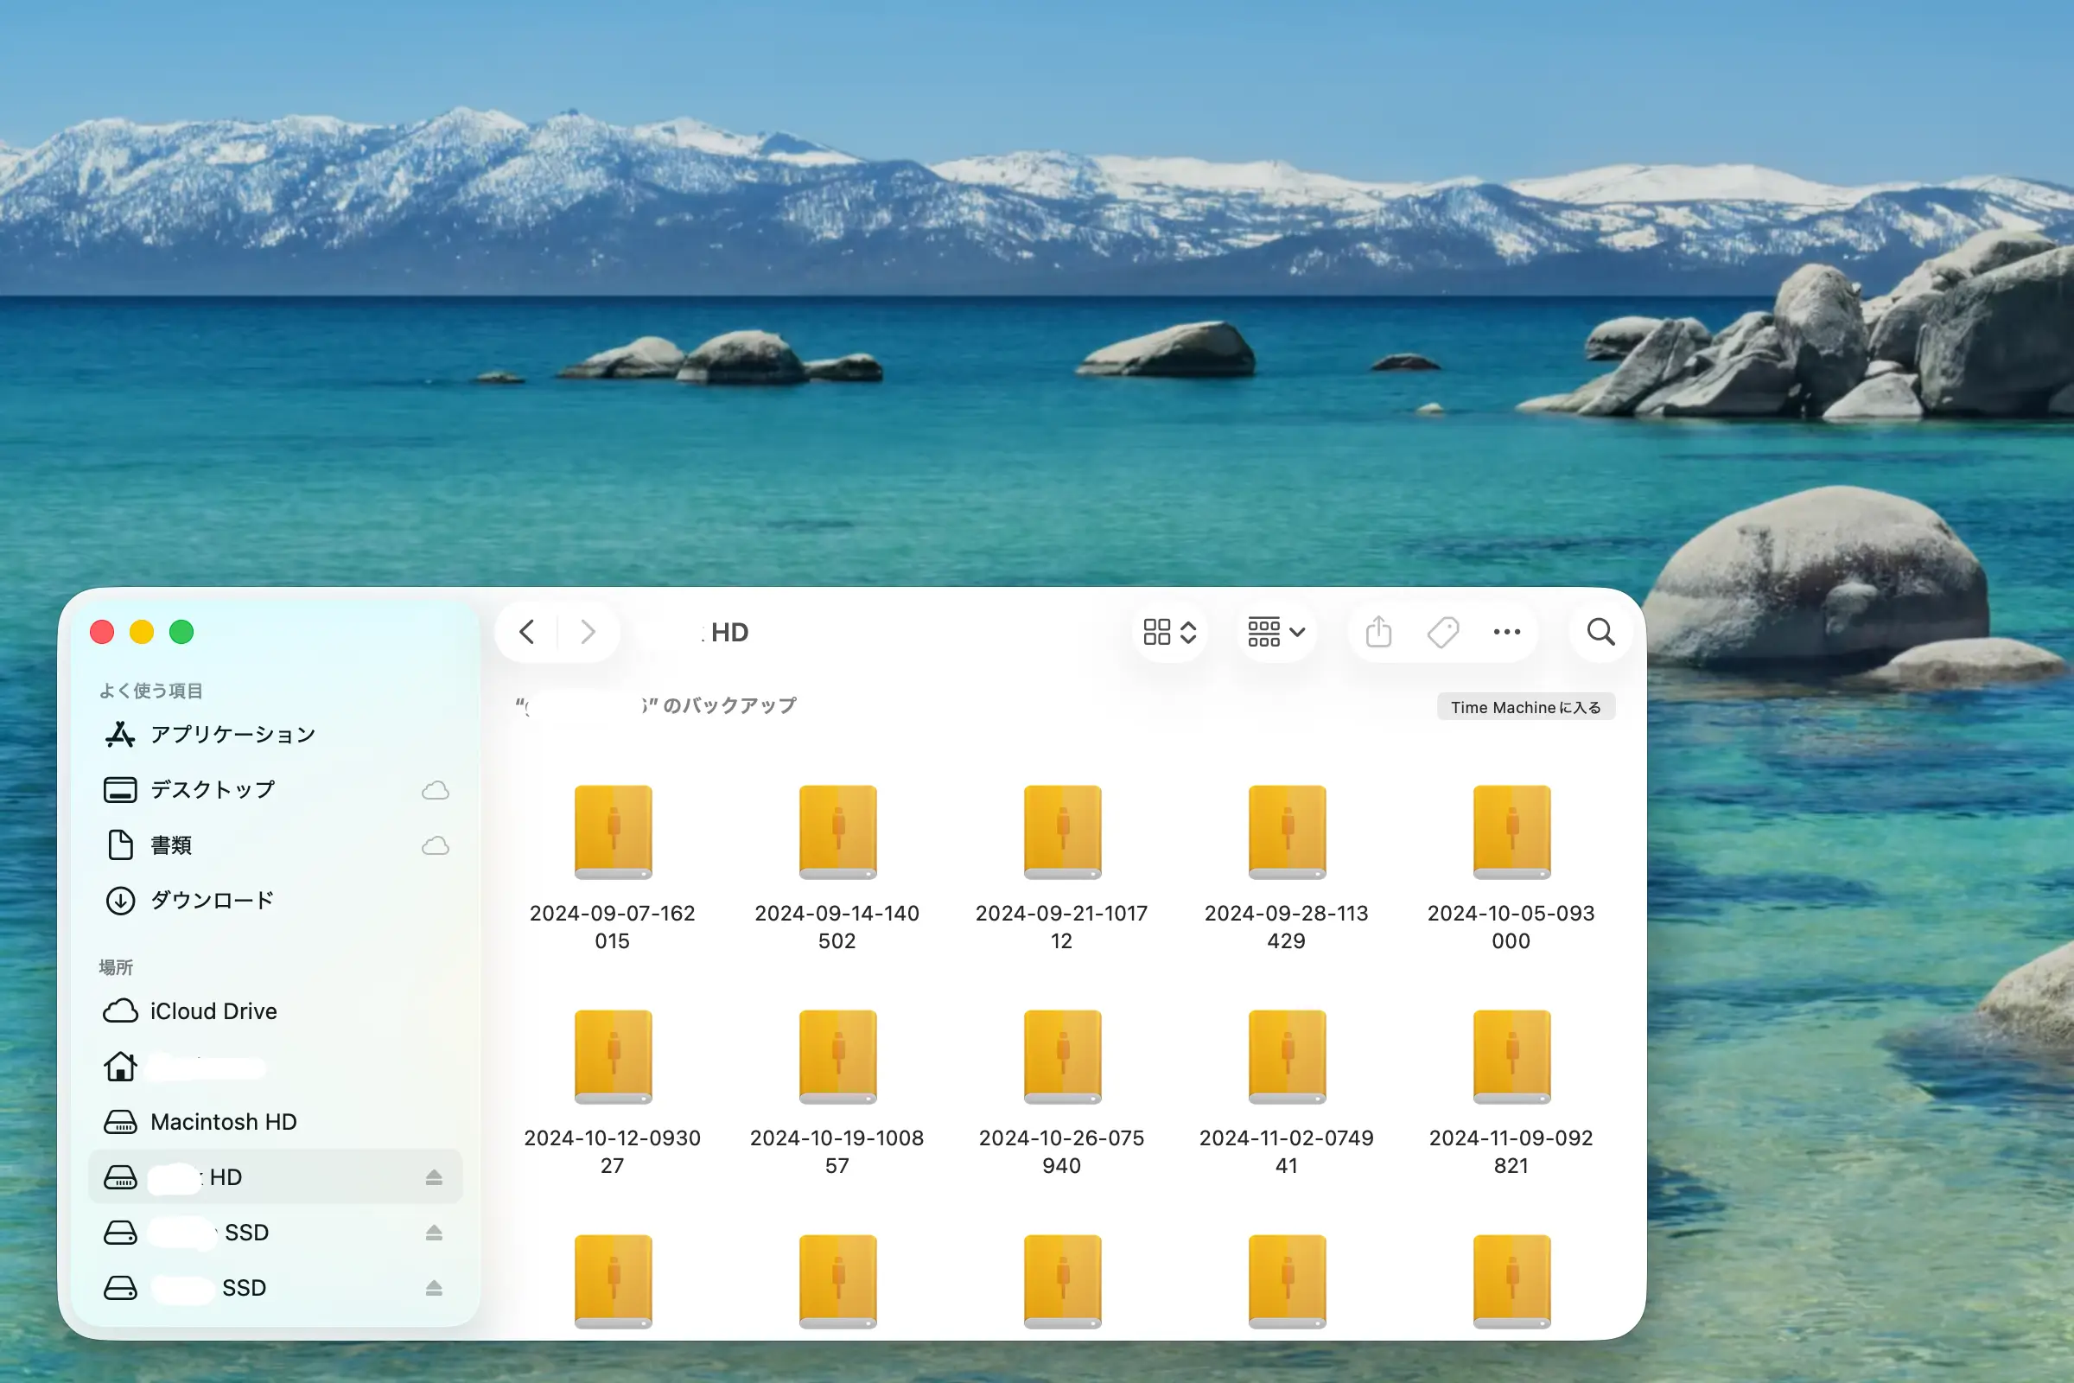Image resolution: width=2074 pixels, height=1383 pixels.
Task: Eject the first SSD volume
Action: point(434,1233)
